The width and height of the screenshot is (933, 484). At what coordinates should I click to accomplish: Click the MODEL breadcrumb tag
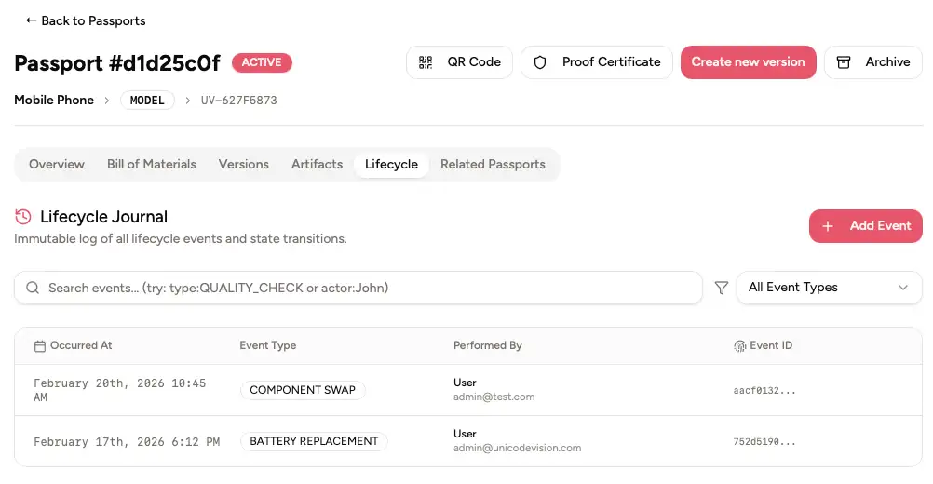click(x=147, y=101)
